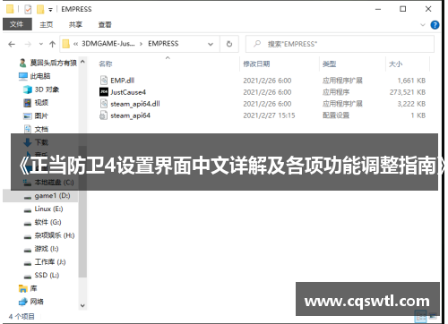Click the navigation pane scroll down arrow
The height and width of the screenshot is (324, 448).
click(x=82, y=306)
